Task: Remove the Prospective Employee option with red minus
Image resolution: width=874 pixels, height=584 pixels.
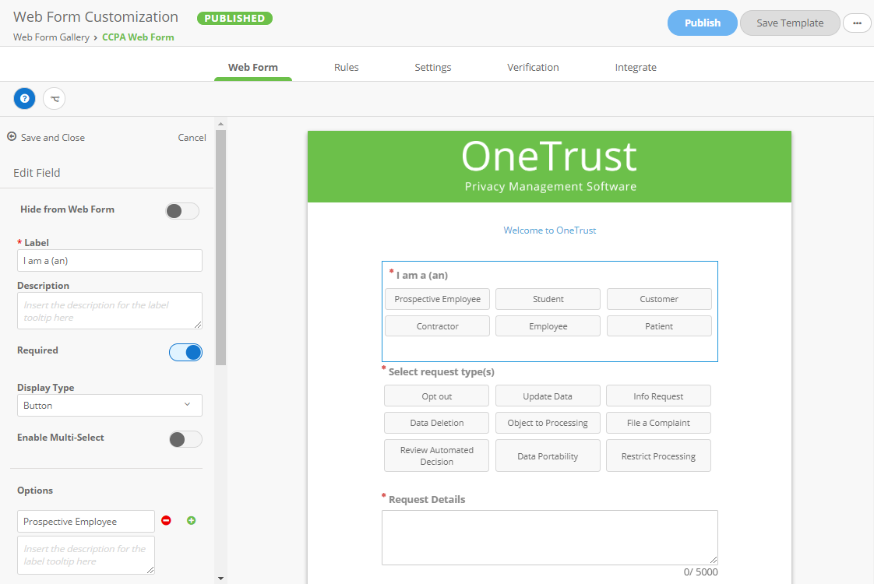Action: click(x=166, y=520)
